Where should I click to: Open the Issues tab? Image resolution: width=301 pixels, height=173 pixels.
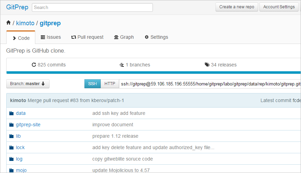pos(51,37)
